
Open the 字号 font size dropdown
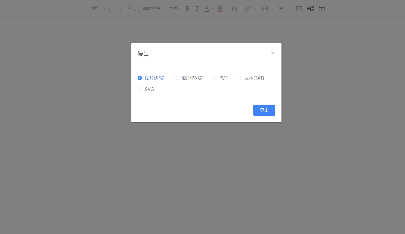[175, 8]
